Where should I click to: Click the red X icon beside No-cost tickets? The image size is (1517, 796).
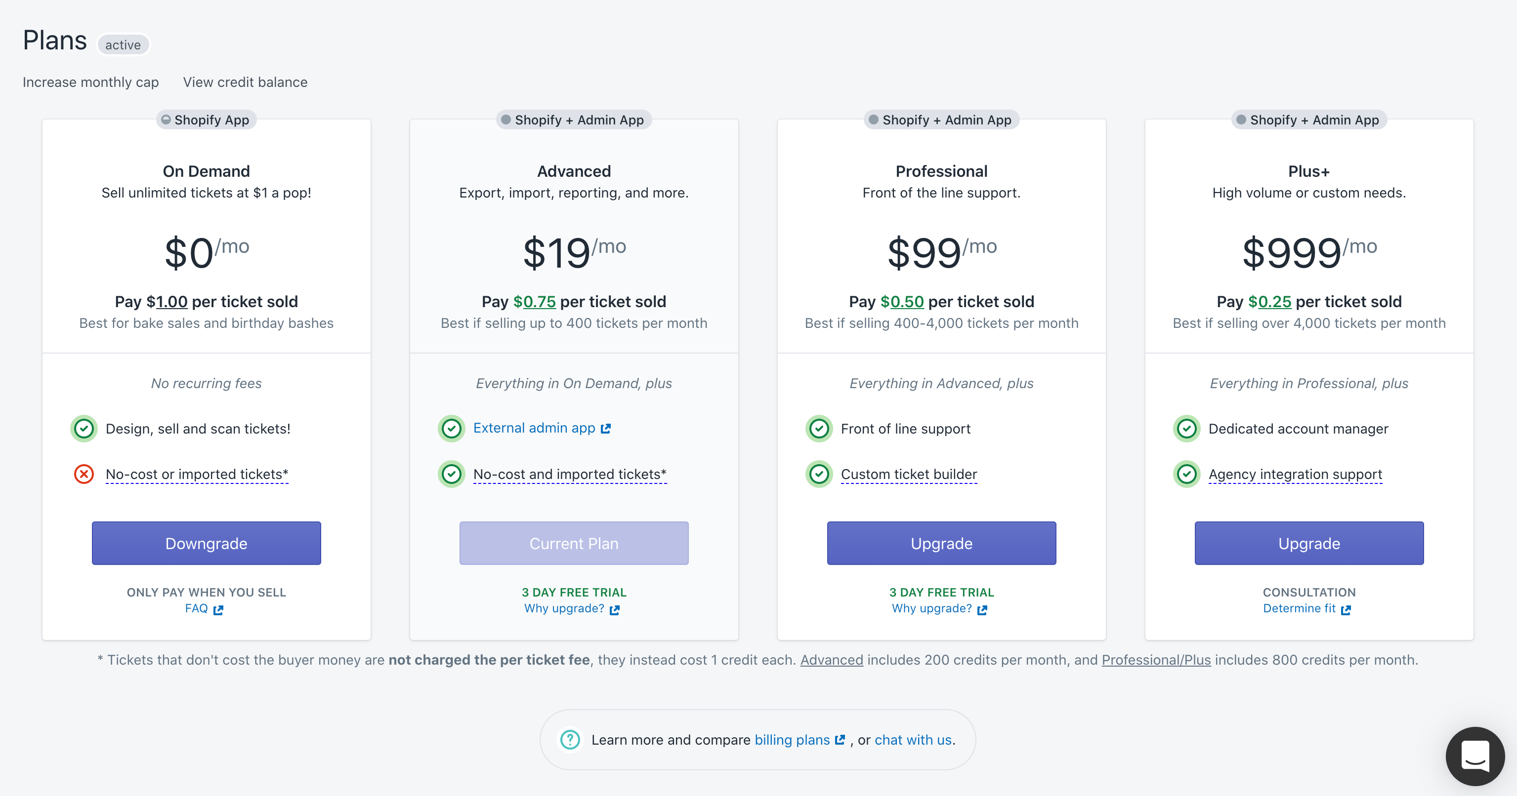pyautogui.click(x=84, y=474)
